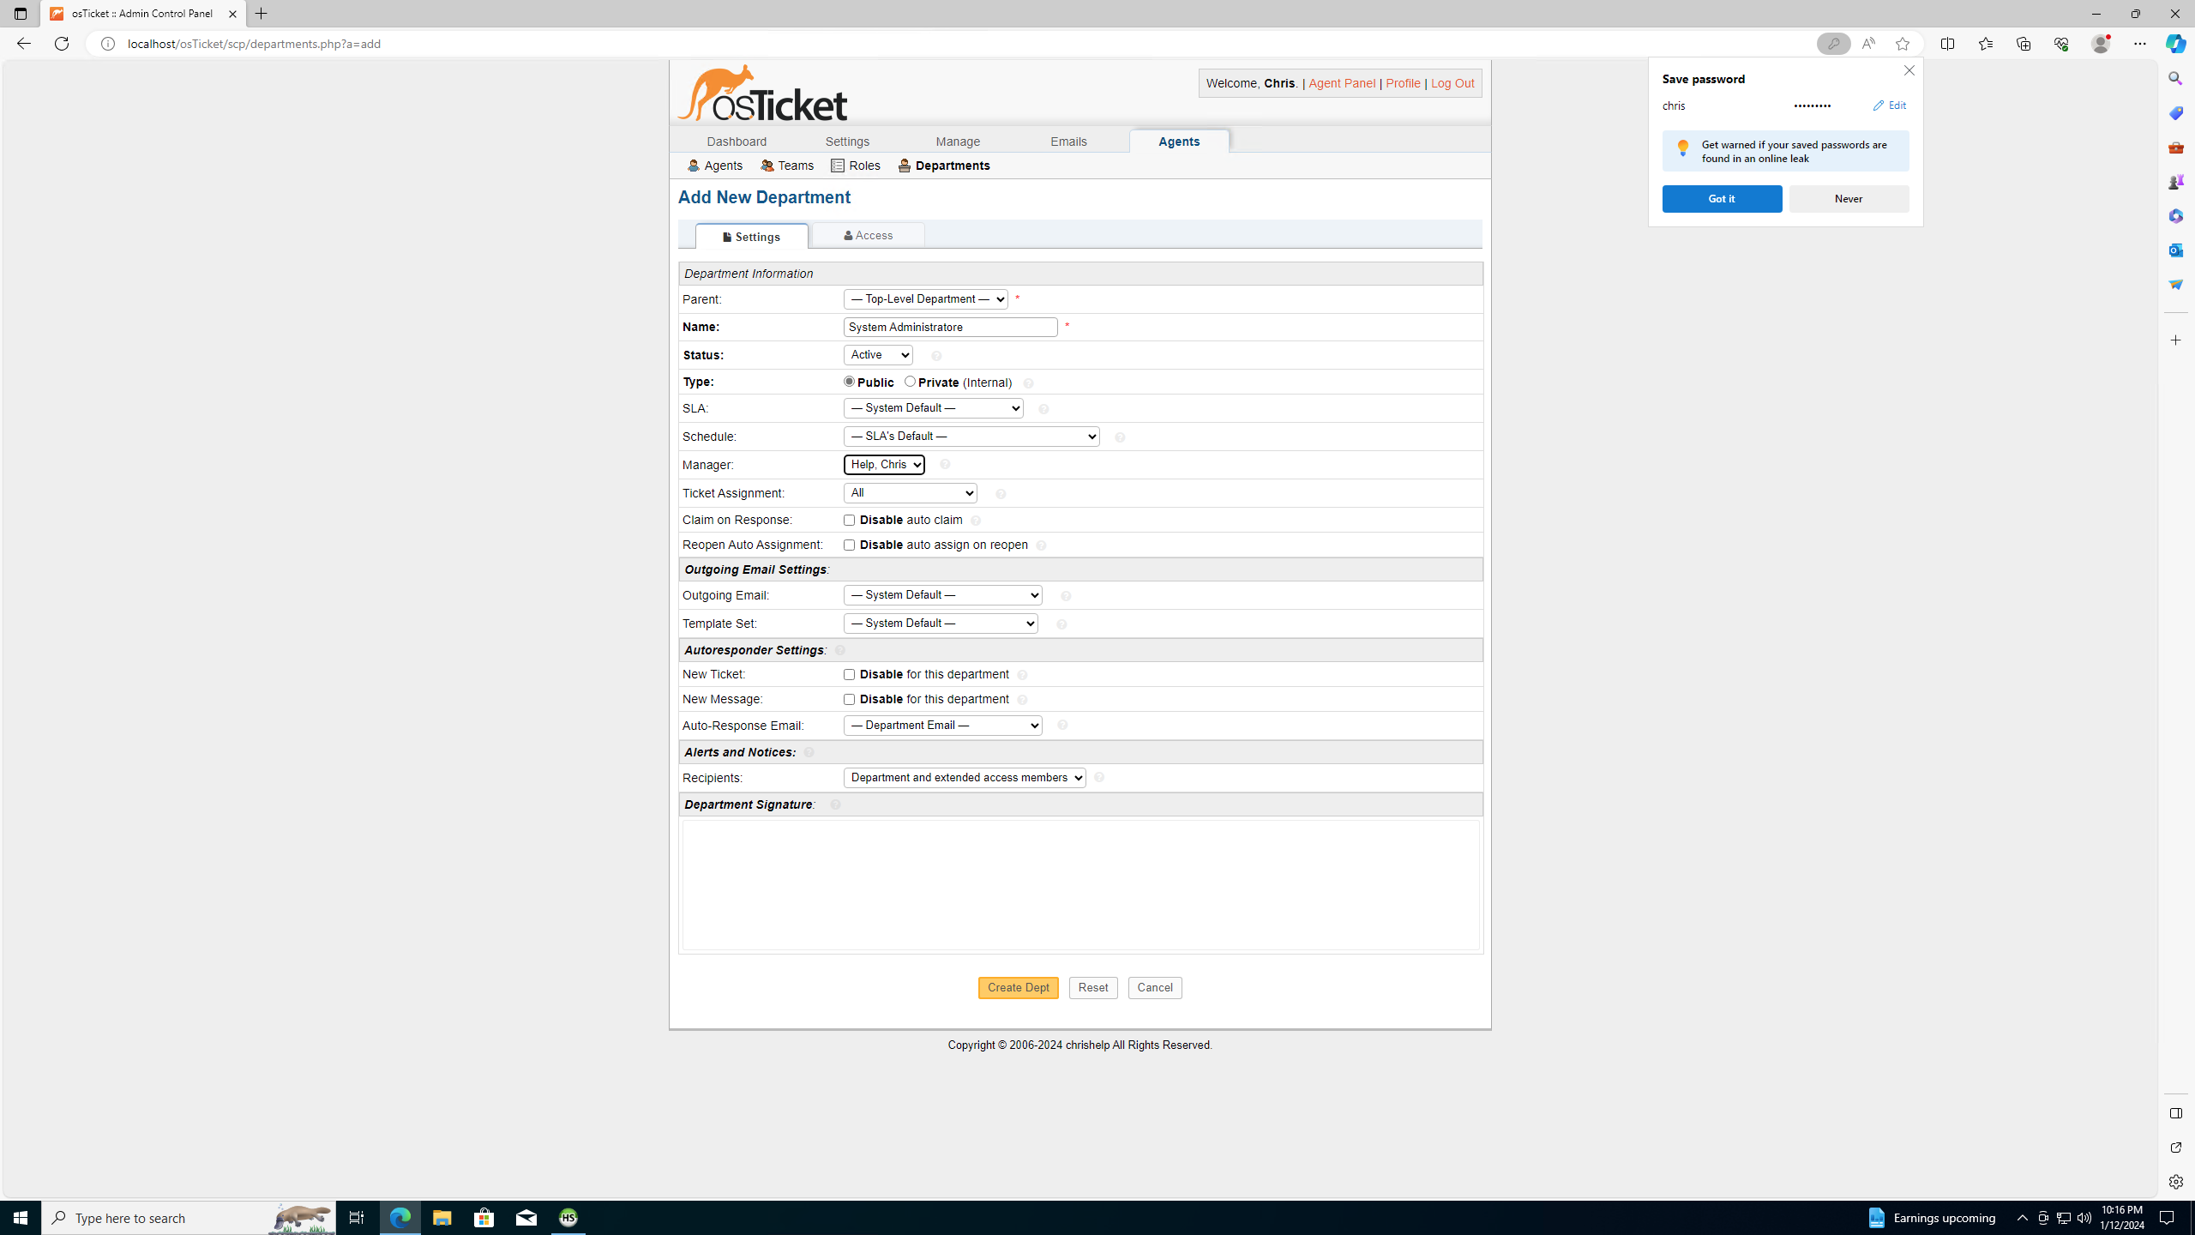2195x1235 pixels.
Task: Expand the Manager dropdown
Action: click(884, 465)
